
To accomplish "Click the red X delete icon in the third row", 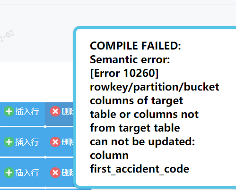I will pyautogui.click(x=55, y=173).
